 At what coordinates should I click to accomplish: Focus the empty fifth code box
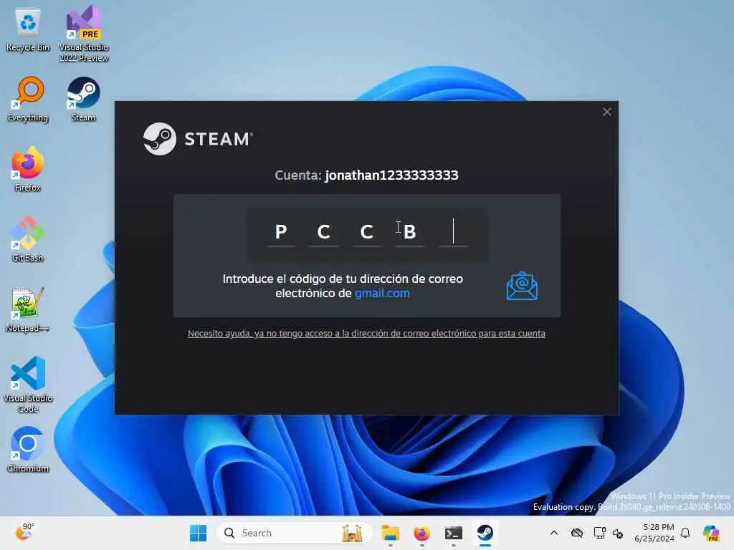click(453, 232)
